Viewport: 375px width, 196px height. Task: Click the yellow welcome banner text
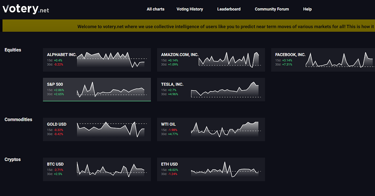click(x=225, y=26)
